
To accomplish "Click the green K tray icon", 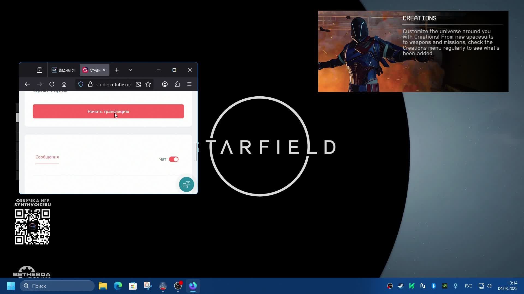I will [x=412, y=286].
